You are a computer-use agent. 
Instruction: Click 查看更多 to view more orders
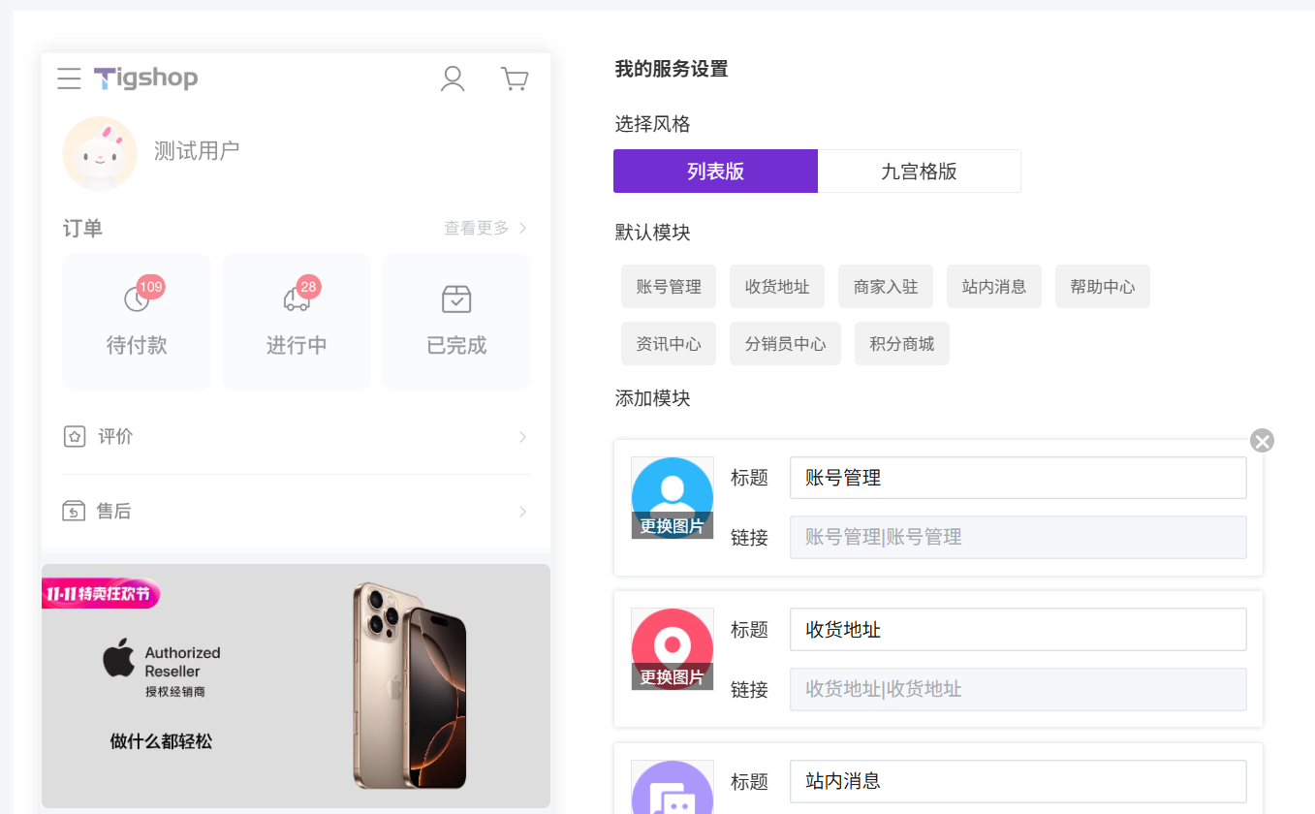point(485,228)
